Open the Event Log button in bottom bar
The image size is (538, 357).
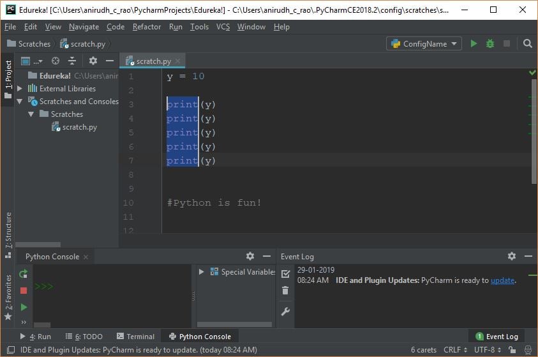tap(497, 337)
